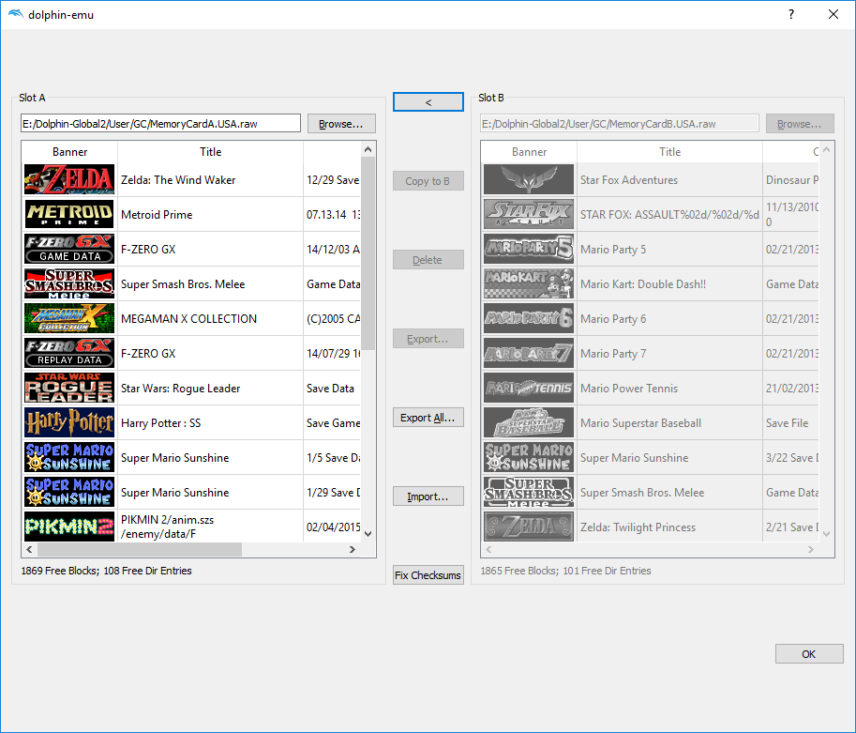The width and height of the screenshot is (856, 733).
Task: Select the Metroid Prime banner icon
Action: coord(68,214)
